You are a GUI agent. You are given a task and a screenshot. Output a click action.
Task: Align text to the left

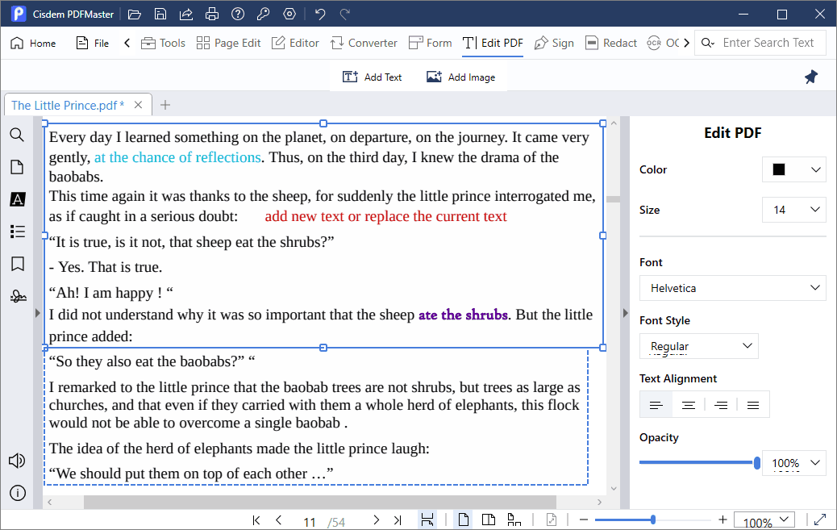coord(656,405)
